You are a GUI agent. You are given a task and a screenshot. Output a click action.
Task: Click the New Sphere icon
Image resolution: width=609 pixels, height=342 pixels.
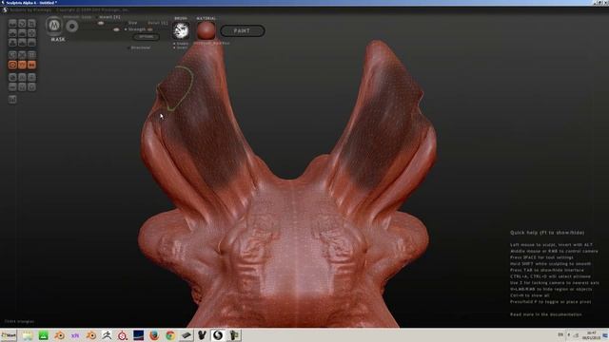pos(12,77)
